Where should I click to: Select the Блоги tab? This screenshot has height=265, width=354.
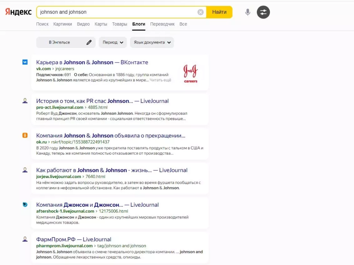139,24
